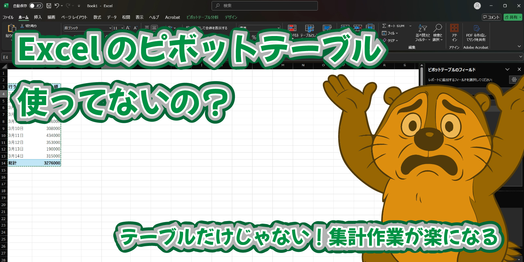Click the Save icon in title bar
The height and width of the screenshot is (262, 524).
tap(49, 6)
